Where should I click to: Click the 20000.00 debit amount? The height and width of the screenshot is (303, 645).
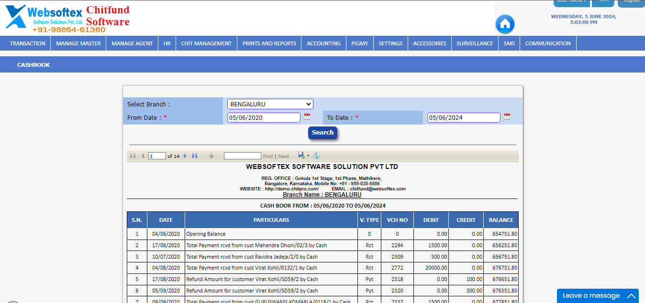(437, 268)
